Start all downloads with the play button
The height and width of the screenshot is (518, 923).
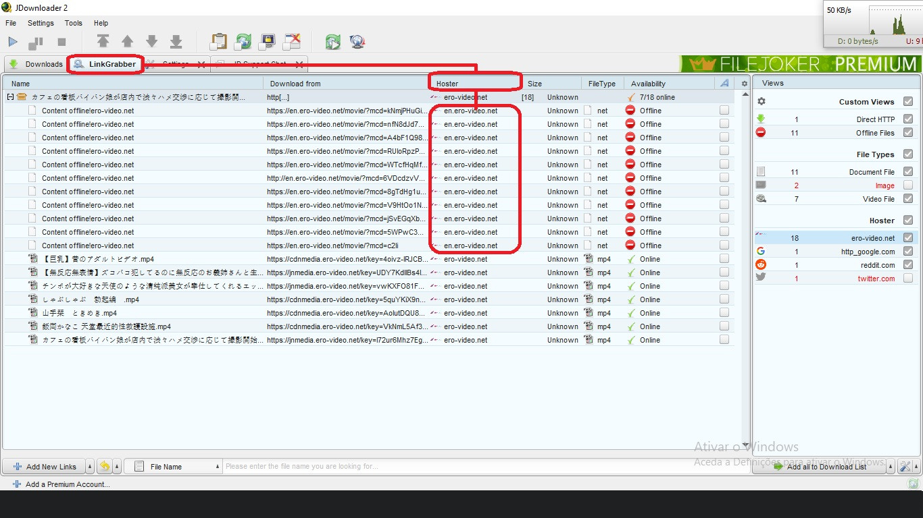point(13,42)
